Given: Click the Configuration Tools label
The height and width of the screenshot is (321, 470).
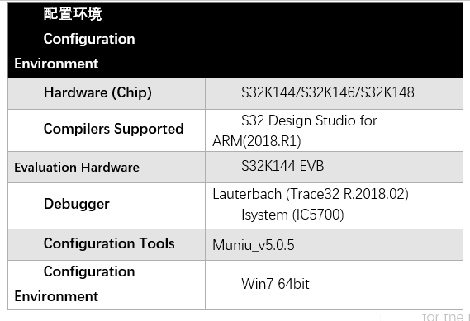Looking at the screenshot, I should (x=109, y=243).
